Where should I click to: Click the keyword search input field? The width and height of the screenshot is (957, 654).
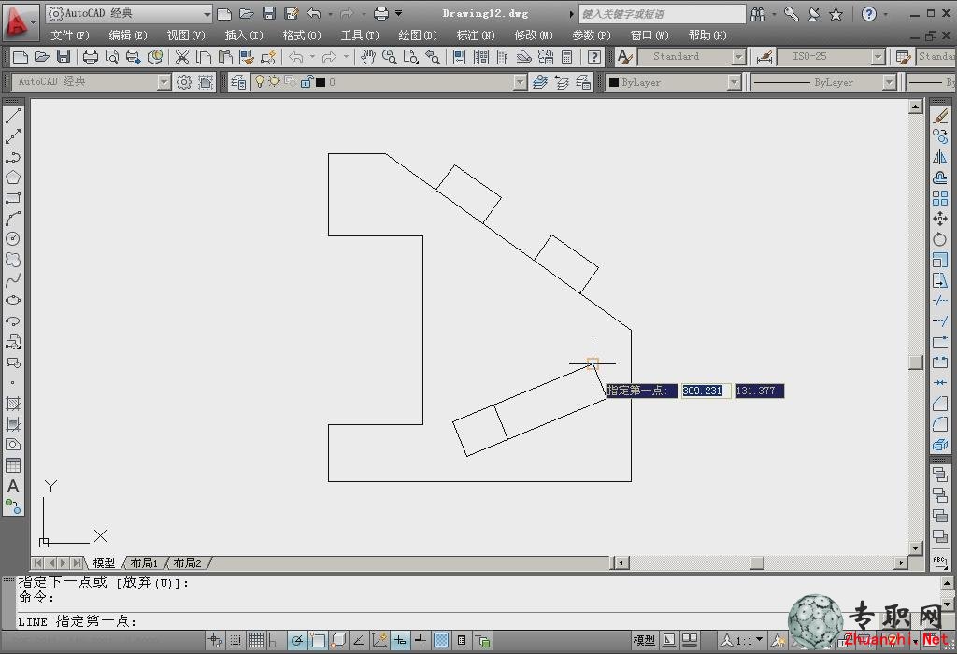662,13
